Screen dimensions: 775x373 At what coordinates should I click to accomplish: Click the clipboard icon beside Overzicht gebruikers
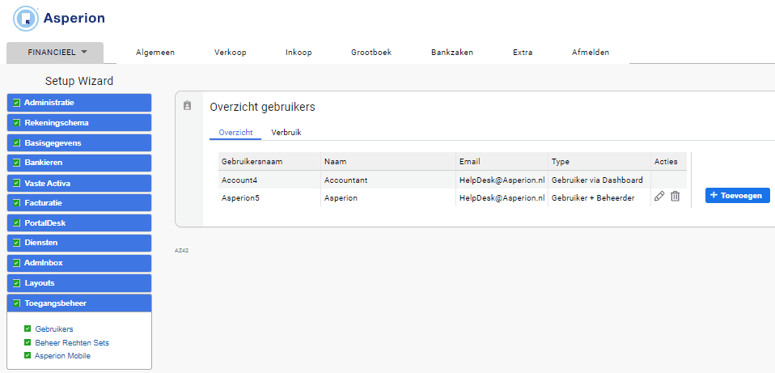[188, 105]
